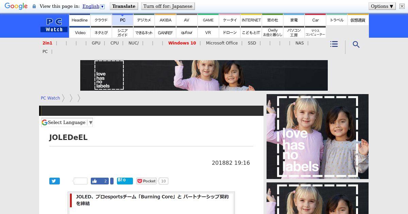The width and height of the screenshot is (408, 214).
Task: Open the PC tab
Action: [122, 20]
